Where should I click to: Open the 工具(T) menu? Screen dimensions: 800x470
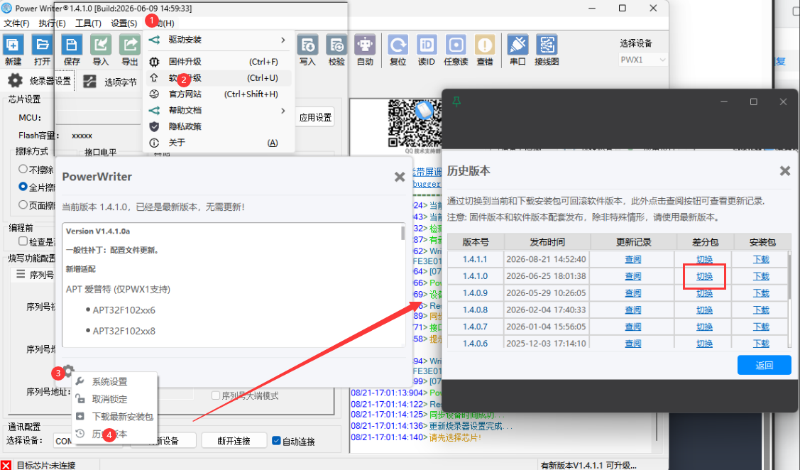pyautogui.click(x=88, y=23)
